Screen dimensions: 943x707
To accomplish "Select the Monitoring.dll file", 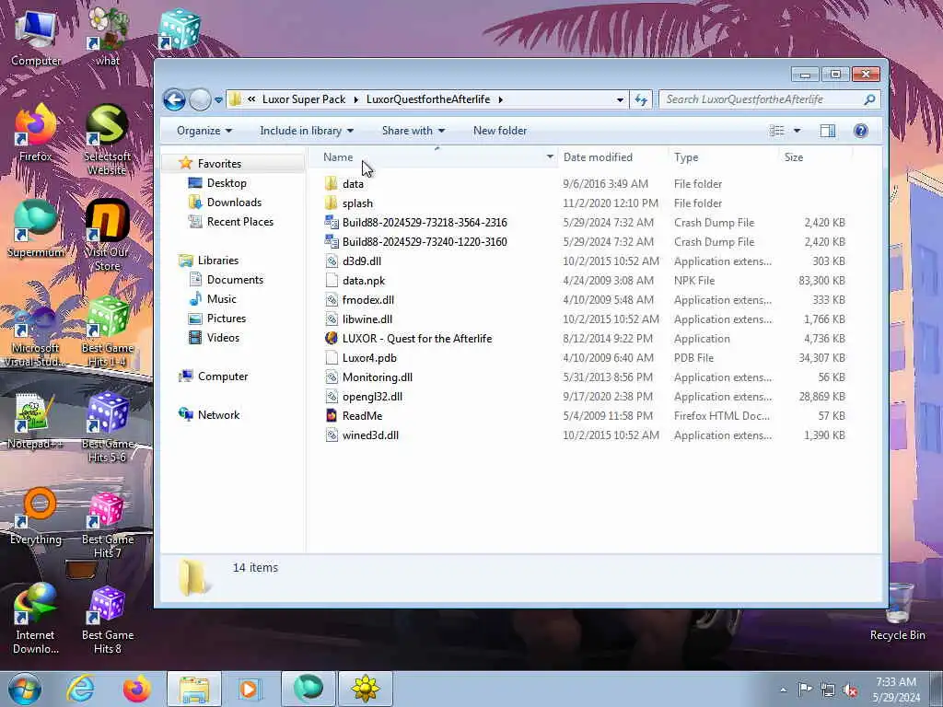I will click(377, 377).
